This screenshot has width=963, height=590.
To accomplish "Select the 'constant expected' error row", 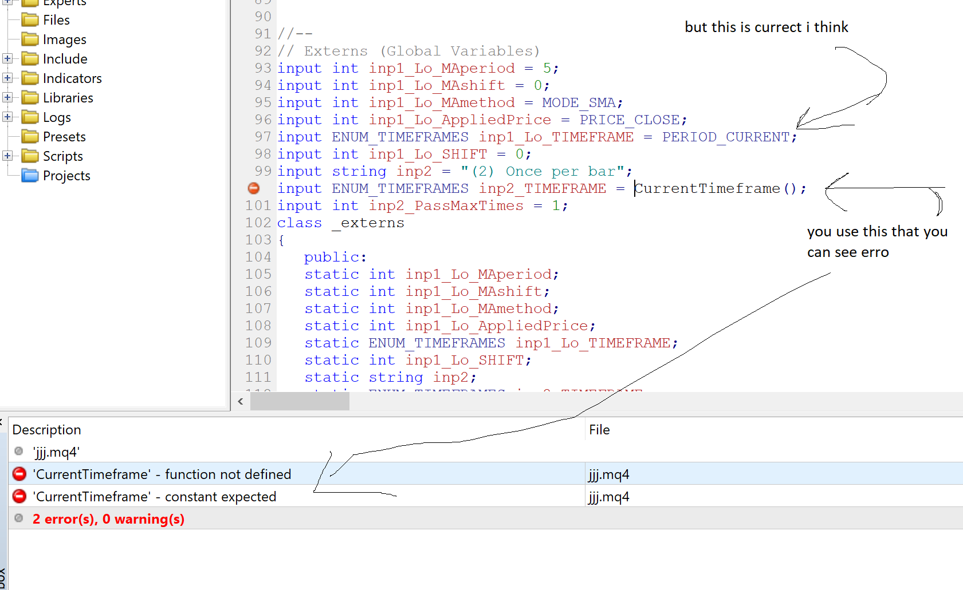I will (486, 496).
